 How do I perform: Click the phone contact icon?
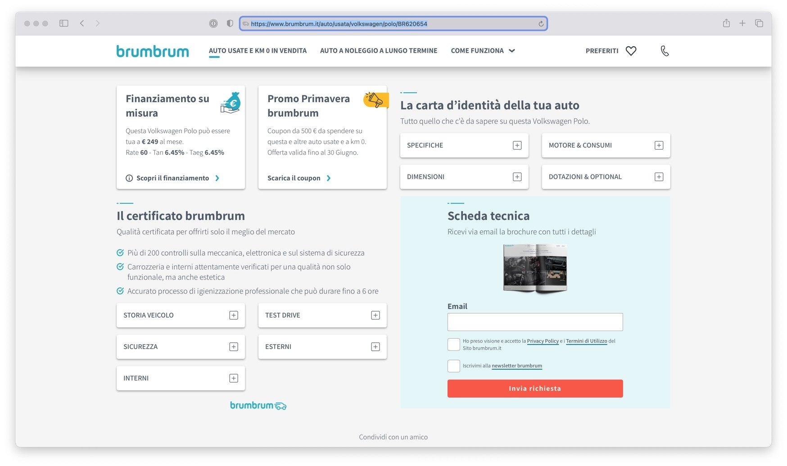pyautogui.click(x=665, y=51)
